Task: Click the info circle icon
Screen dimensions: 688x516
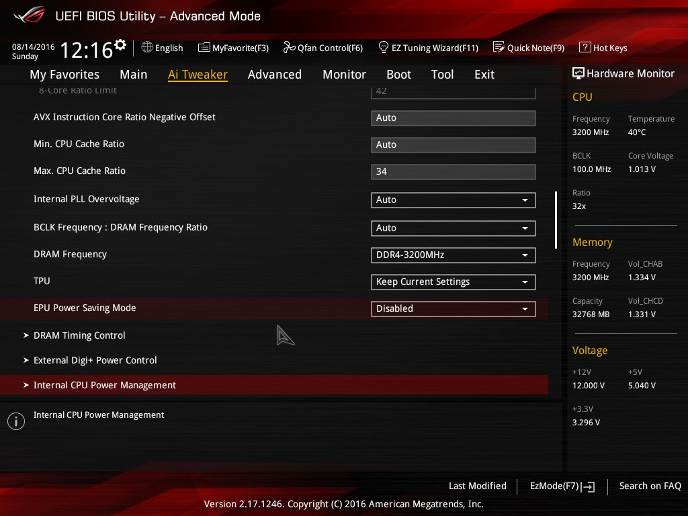Action: click(x=16, y=421)
